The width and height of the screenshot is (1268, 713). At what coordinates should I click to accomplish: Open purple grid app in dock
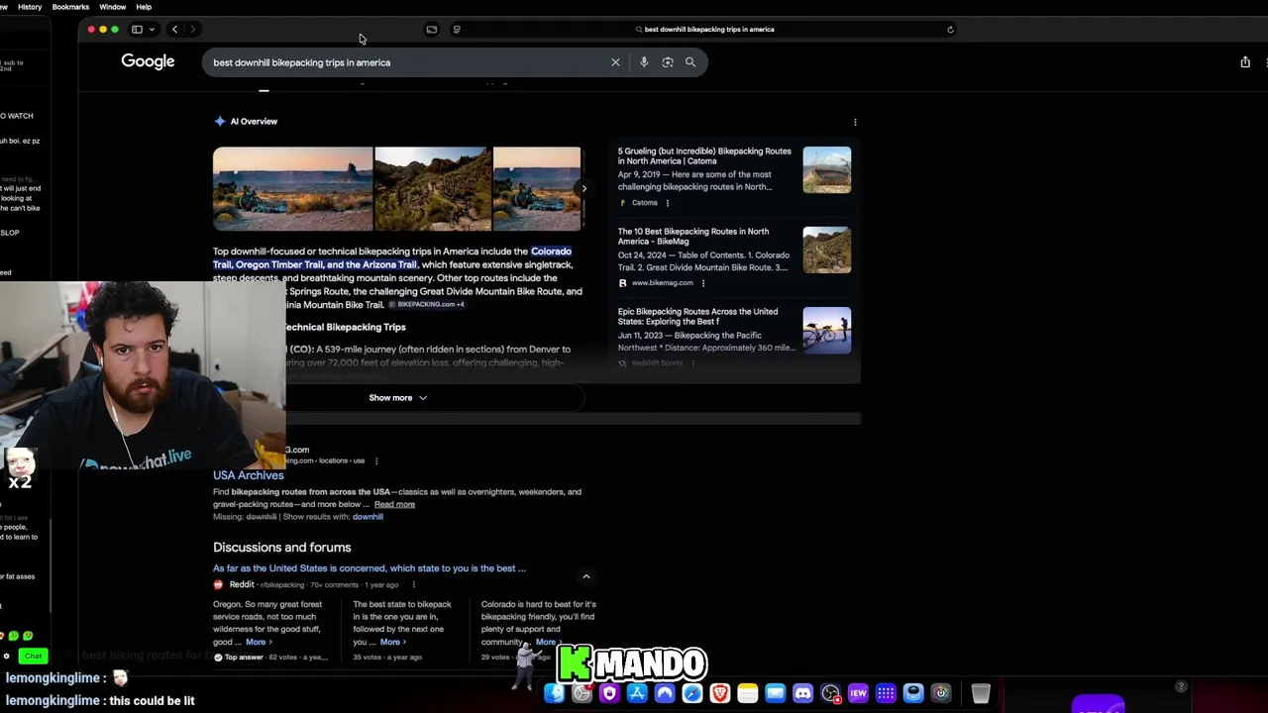[x=886, y=693]
